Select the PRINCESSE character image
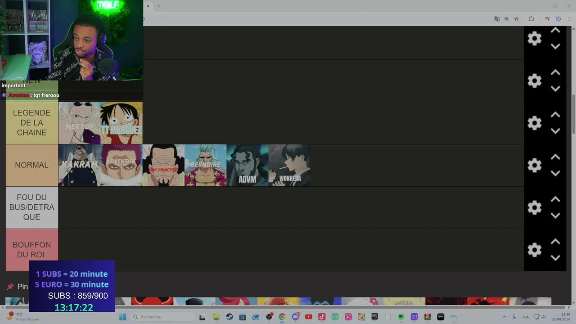Image resolution: width=576 pixels, height=324 pixels. (x=163, y=165)
